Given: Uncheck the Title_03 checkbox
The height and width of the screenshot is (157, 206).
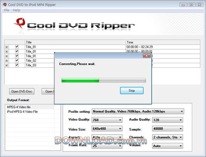Looking at the screenshot, I should [x=17, y=65].
